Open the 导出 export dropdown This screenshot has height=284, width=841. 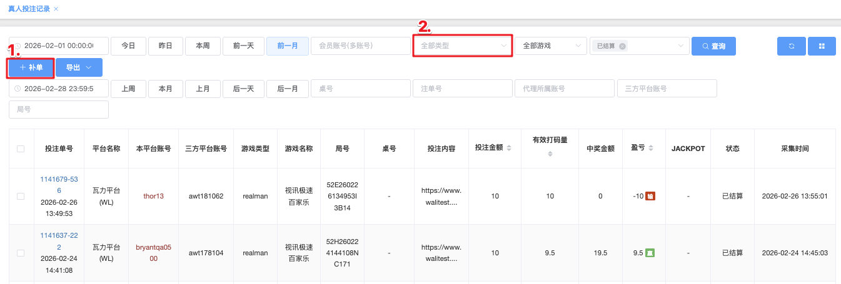tap(79, 67)
